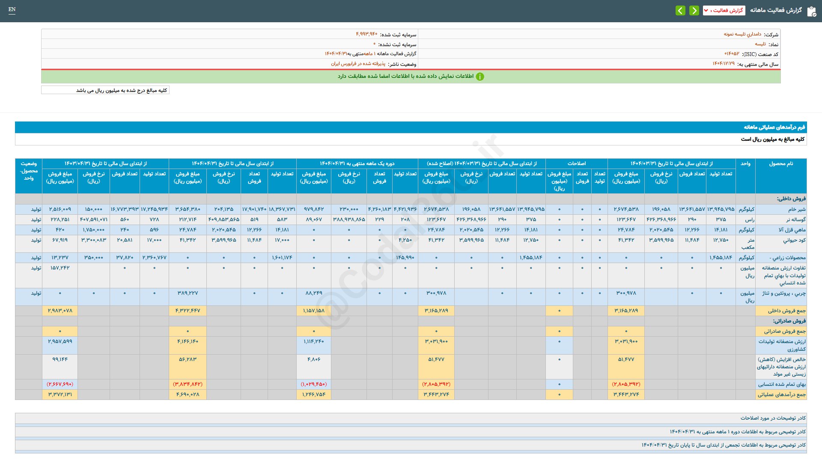Click the اصلاحات column group header
This screenshot has width=822, height=462.
576,163
